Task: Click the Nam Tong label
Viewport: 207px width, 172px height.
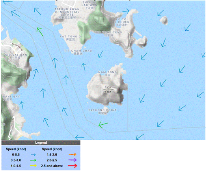Action: click(x=108, y=74)
